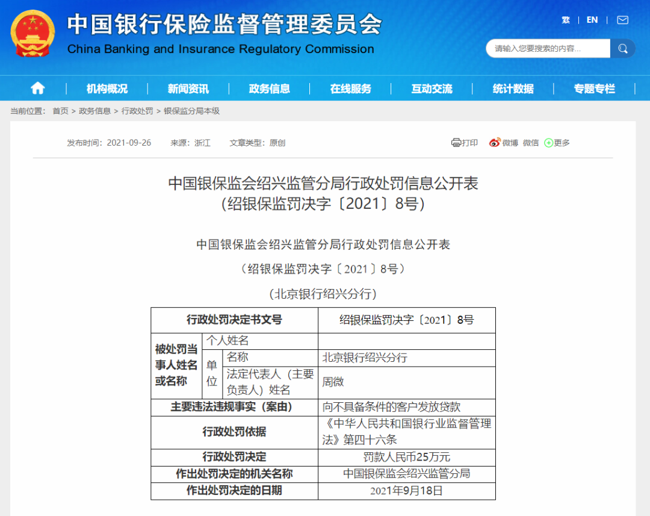Click row label 作出处罚决定的日期
The image size is (650, 516).
[x=235, y=491]
